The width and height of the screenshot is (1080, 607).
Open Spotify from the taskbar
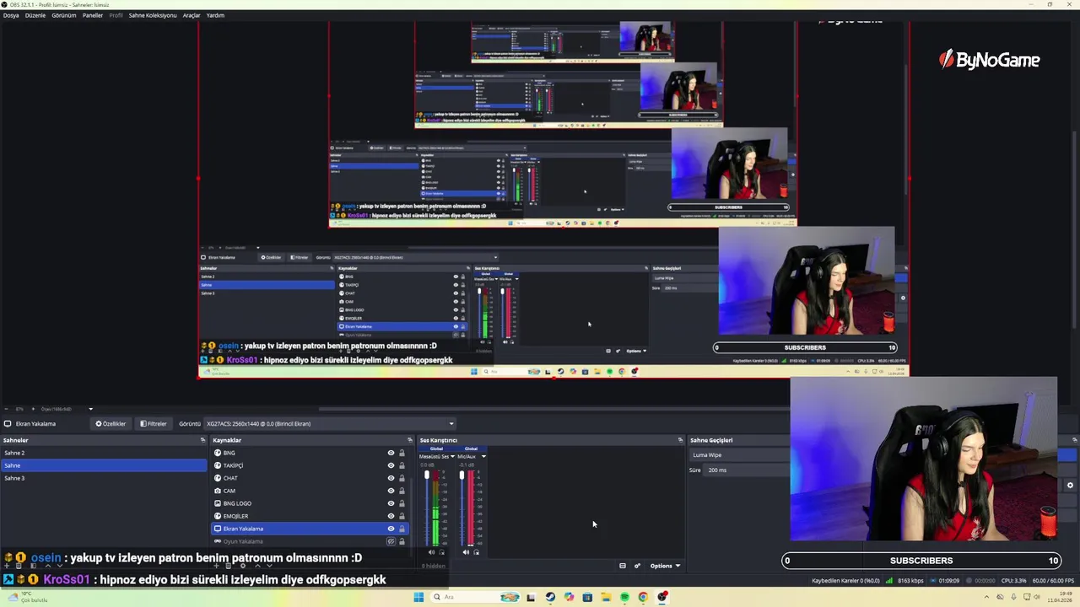[x=624, y=597]
